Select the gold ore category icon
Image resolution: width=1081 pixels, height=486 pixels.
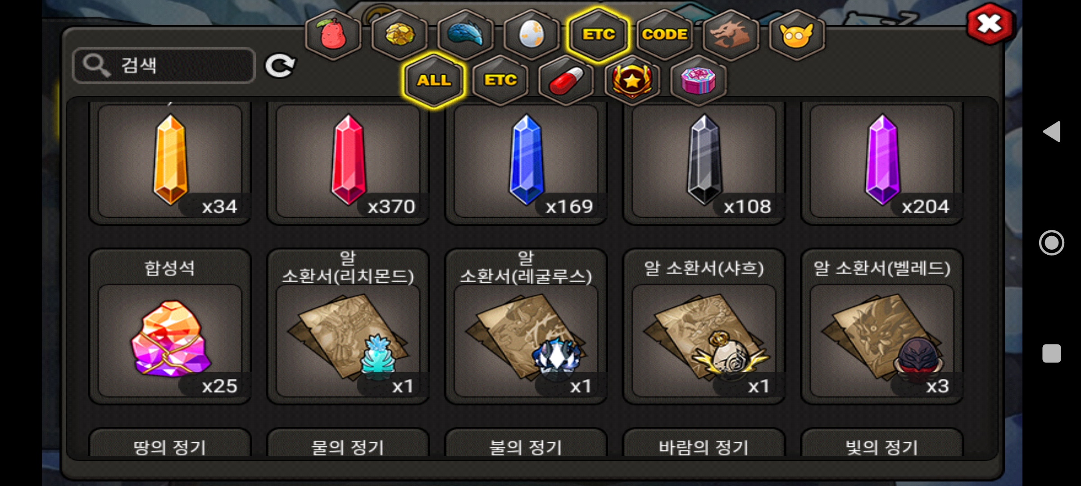[x=399, y=34]
